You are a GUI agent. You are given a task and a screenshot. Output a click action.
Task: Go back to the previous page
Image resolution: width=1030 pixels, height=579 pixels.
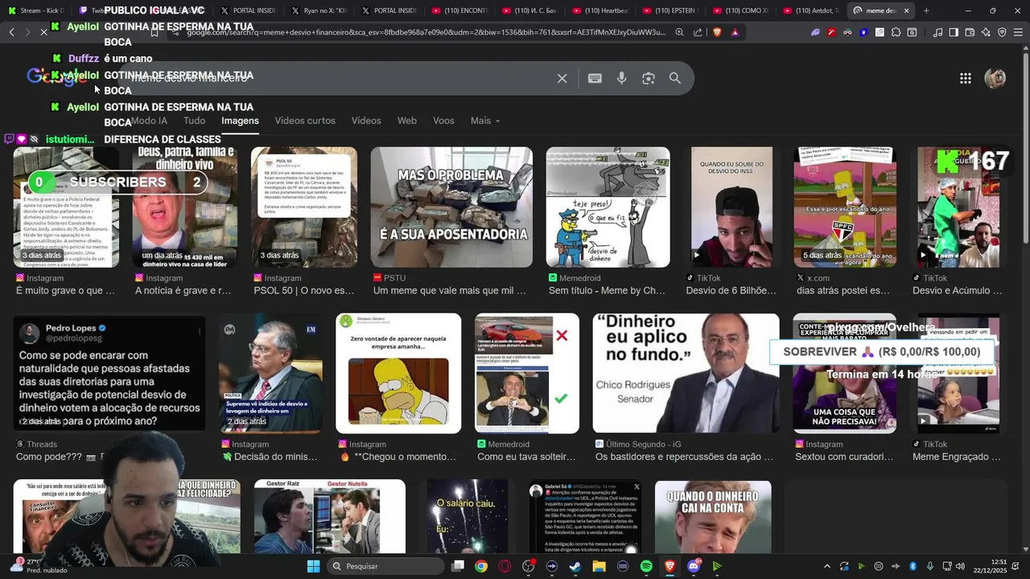point(11,32)
